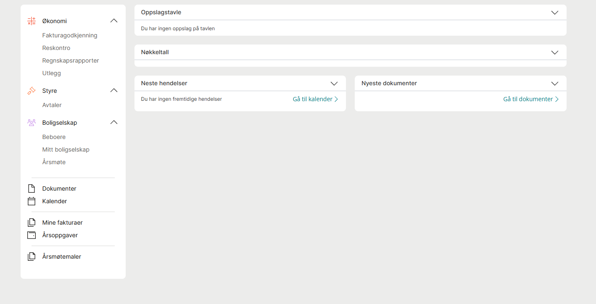Image resolution: width=596 pixels, height=304 pixels.
Task: Open Beboere under Boligselskap
Action: [54, 137]
